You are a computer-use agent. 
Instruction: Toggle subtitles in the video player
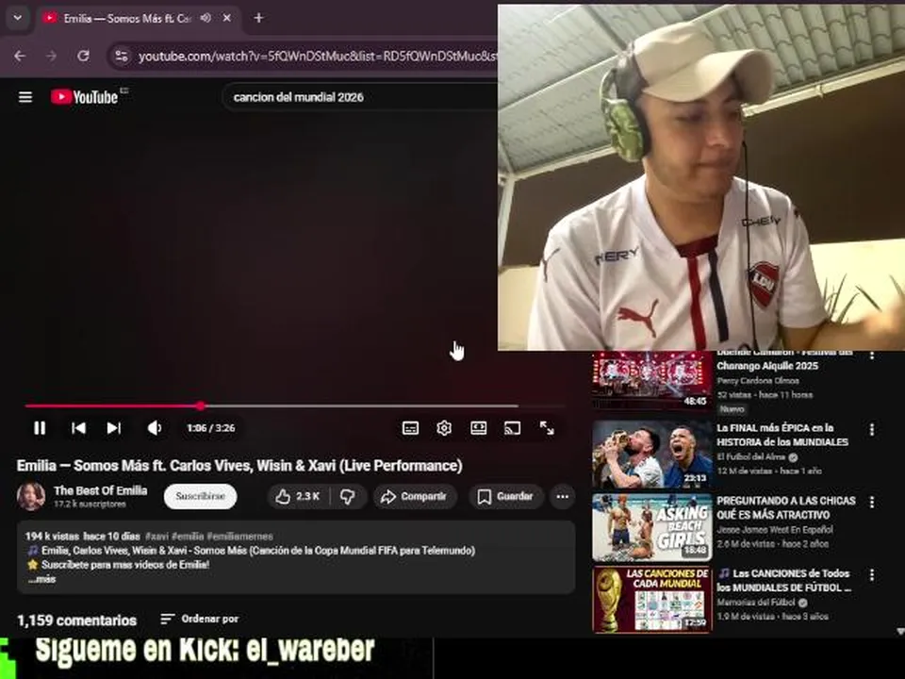(410, 428)
